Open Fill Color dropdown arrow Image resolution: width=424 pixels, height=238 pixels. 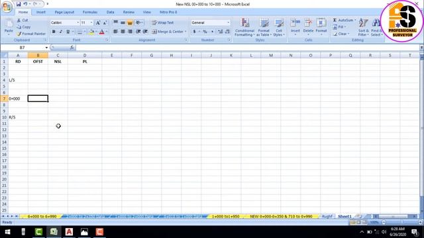pyautogui.click(x=96, y=32)
